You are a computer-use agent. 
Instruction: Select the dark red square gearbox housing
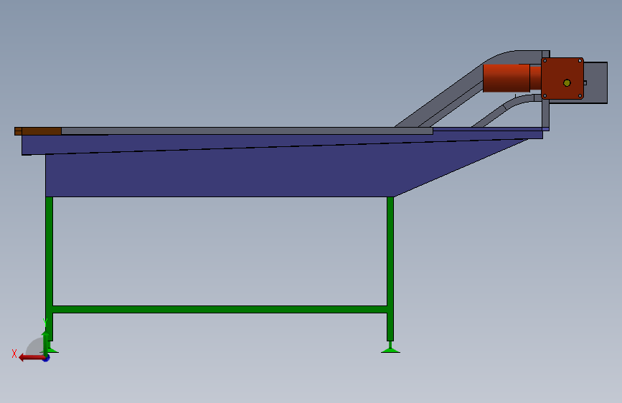pyautogui.click(x=562, y=79)
